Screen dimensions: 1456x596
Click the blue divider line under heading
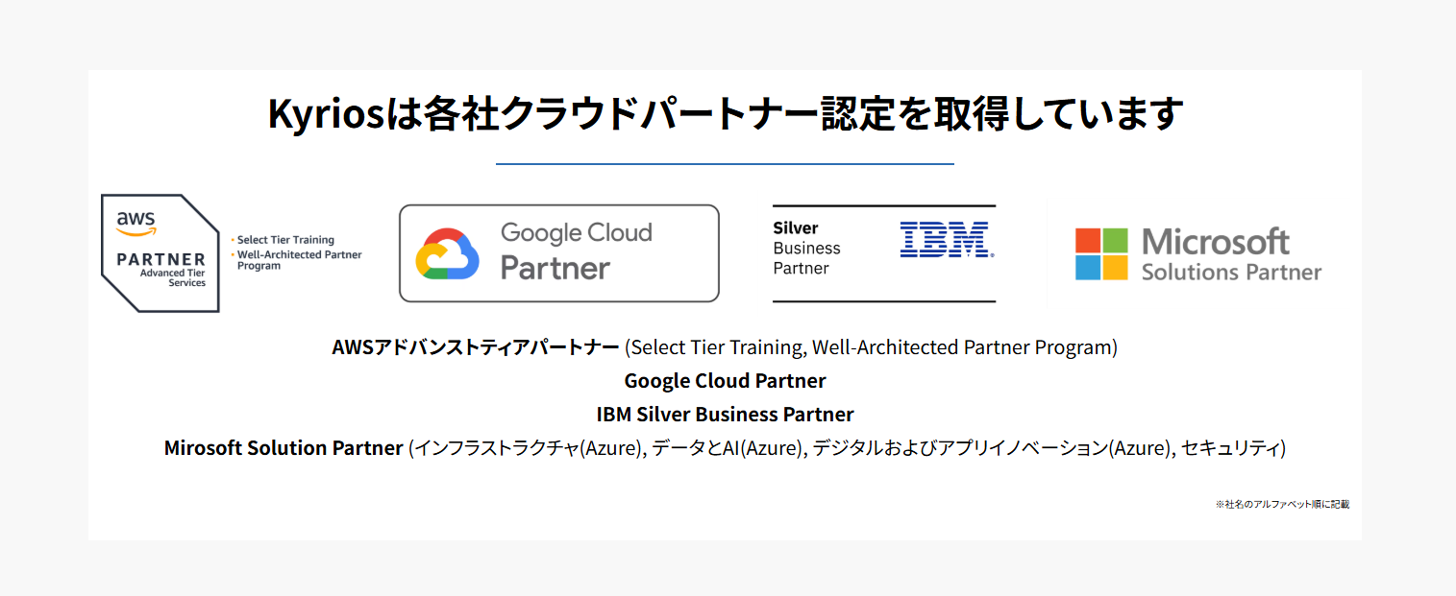pyautogui.click(x=725, y=164)
